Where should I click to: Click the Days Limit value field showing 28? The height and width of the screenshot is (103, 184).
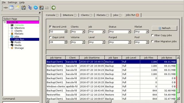point(57,42)
